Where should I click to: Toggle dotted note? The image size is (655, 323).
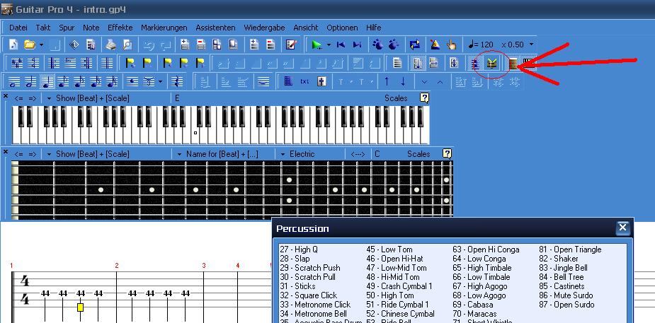[x=132, y=82]
